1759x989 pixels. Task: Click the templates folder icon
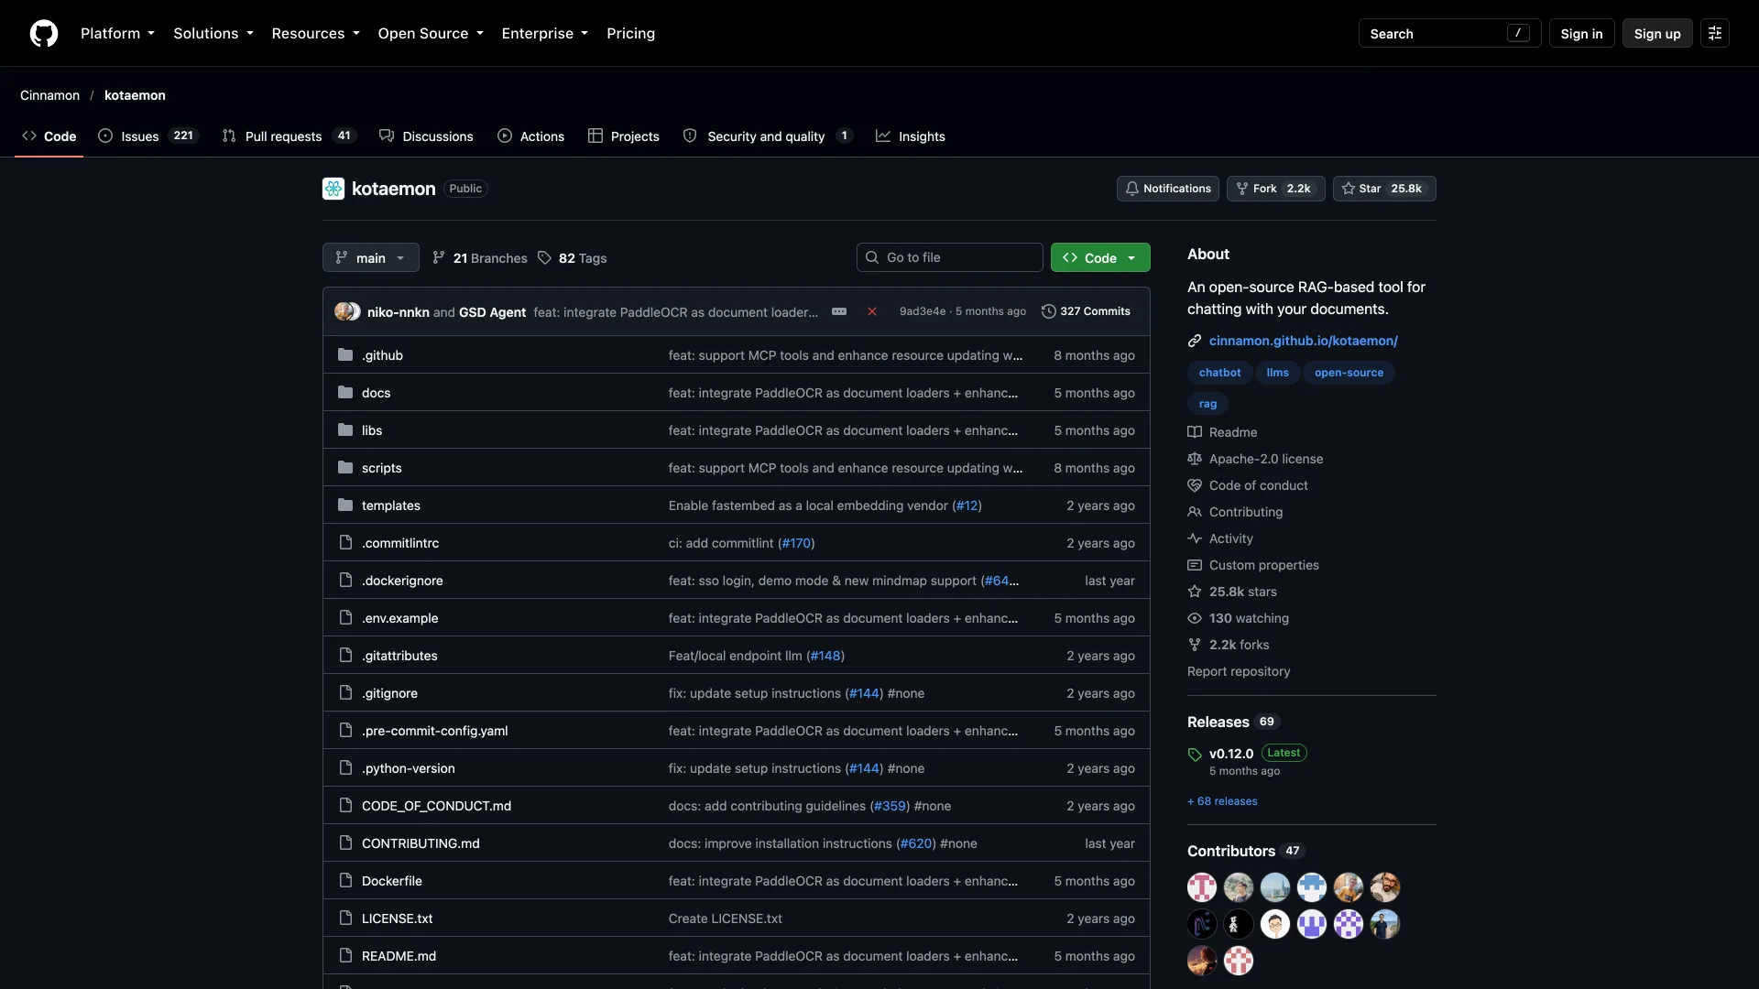pyautogui.click(x=345, y=505)
